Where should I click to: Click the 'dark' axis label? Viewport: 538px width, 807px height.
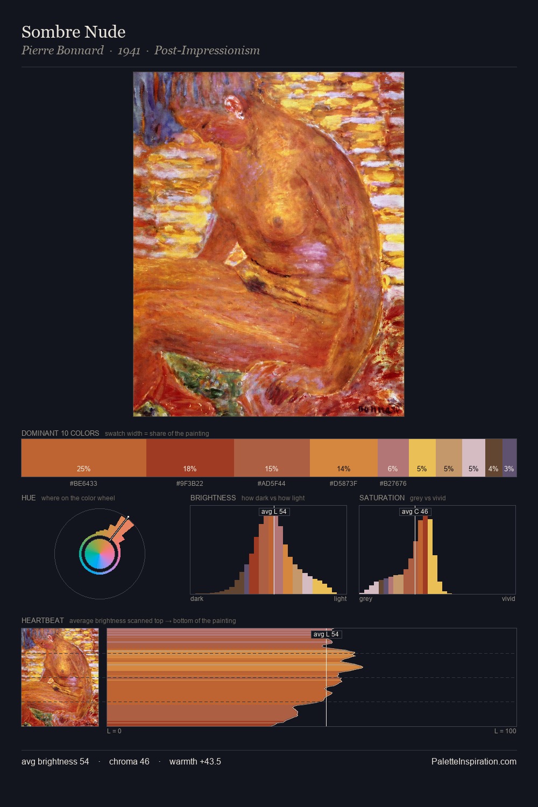197,599
